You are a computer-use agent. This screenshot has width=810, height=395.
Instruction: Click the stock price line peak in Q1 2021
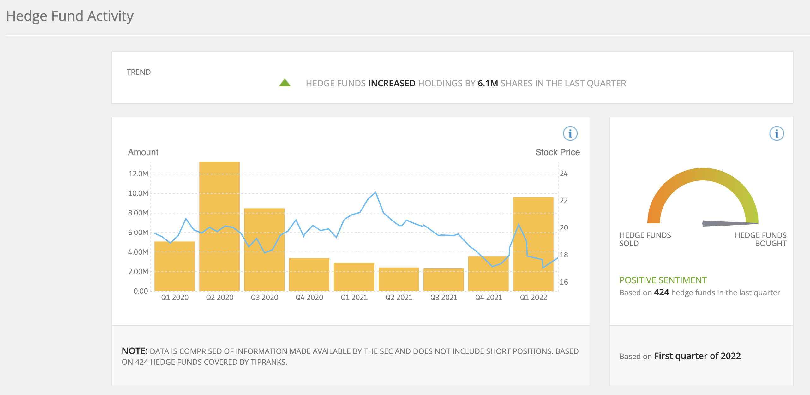pos(375,192)
